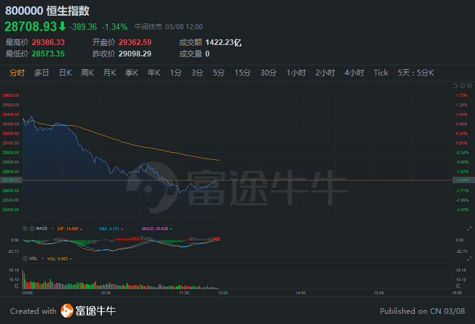Viewport: 475px width, 324px height.
Task: Open MACD indicator settings gear
Action: tap(25, 228)
